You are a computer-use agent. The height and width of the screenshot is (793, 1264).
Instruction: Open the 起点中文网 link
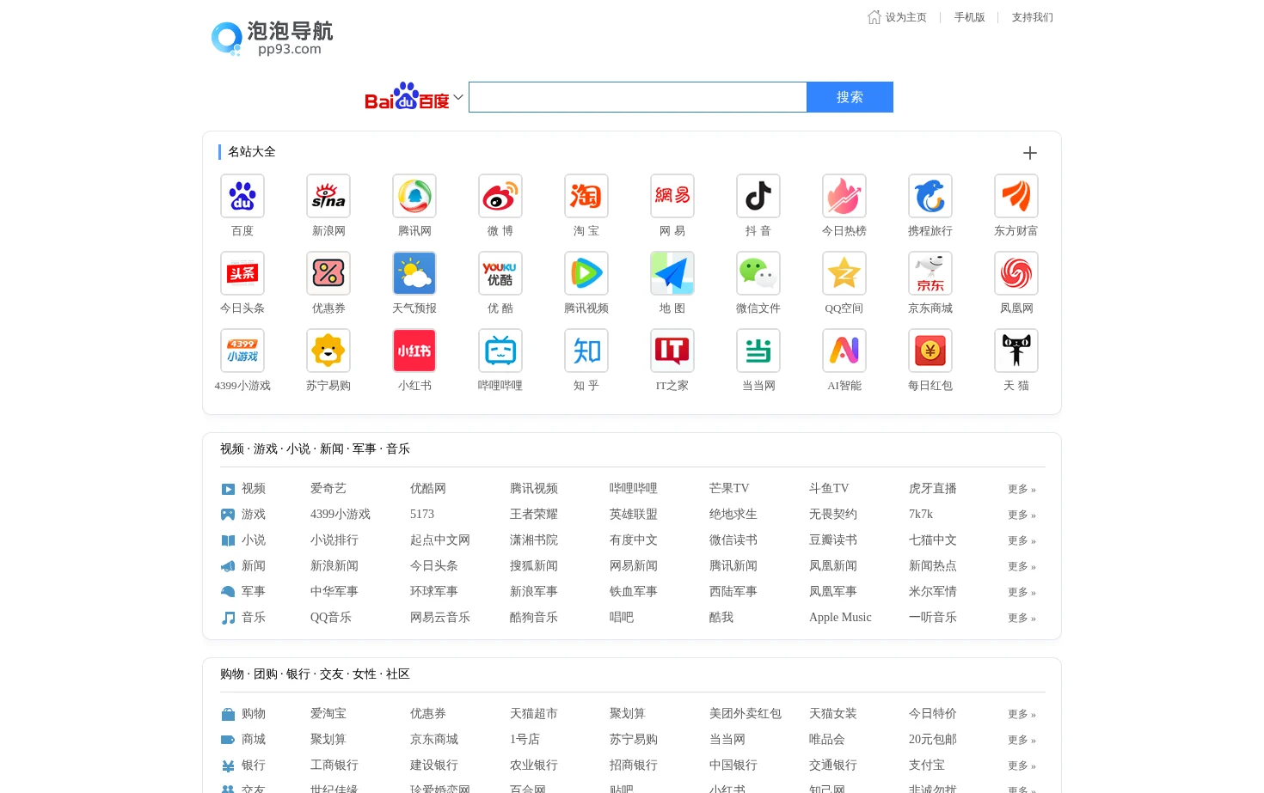pos(440,540)
